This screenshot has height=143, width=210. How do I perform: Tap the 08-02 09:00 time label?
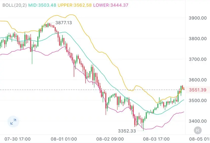pyautogui.click(x=110, y=139)
